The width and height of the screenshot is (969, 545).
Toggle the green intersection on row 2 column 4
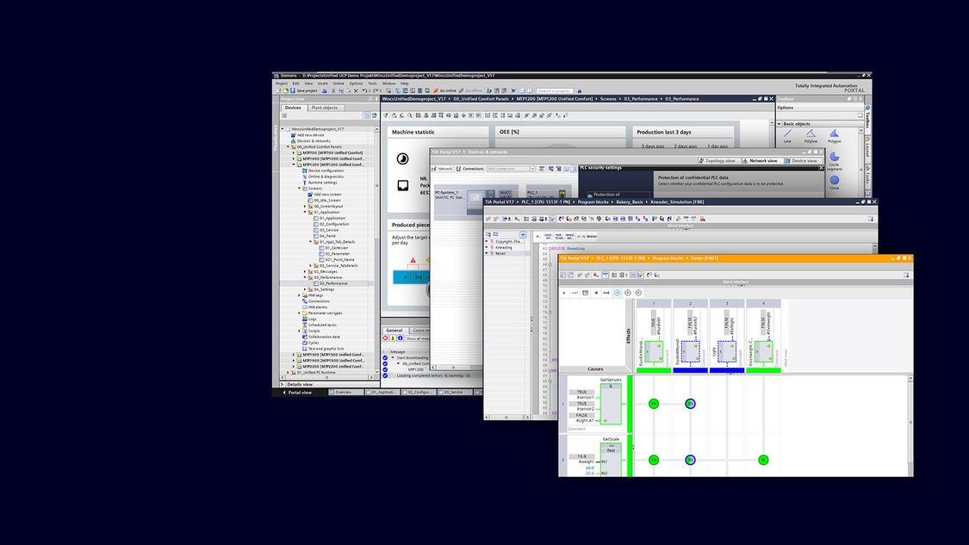click(763, 460)
